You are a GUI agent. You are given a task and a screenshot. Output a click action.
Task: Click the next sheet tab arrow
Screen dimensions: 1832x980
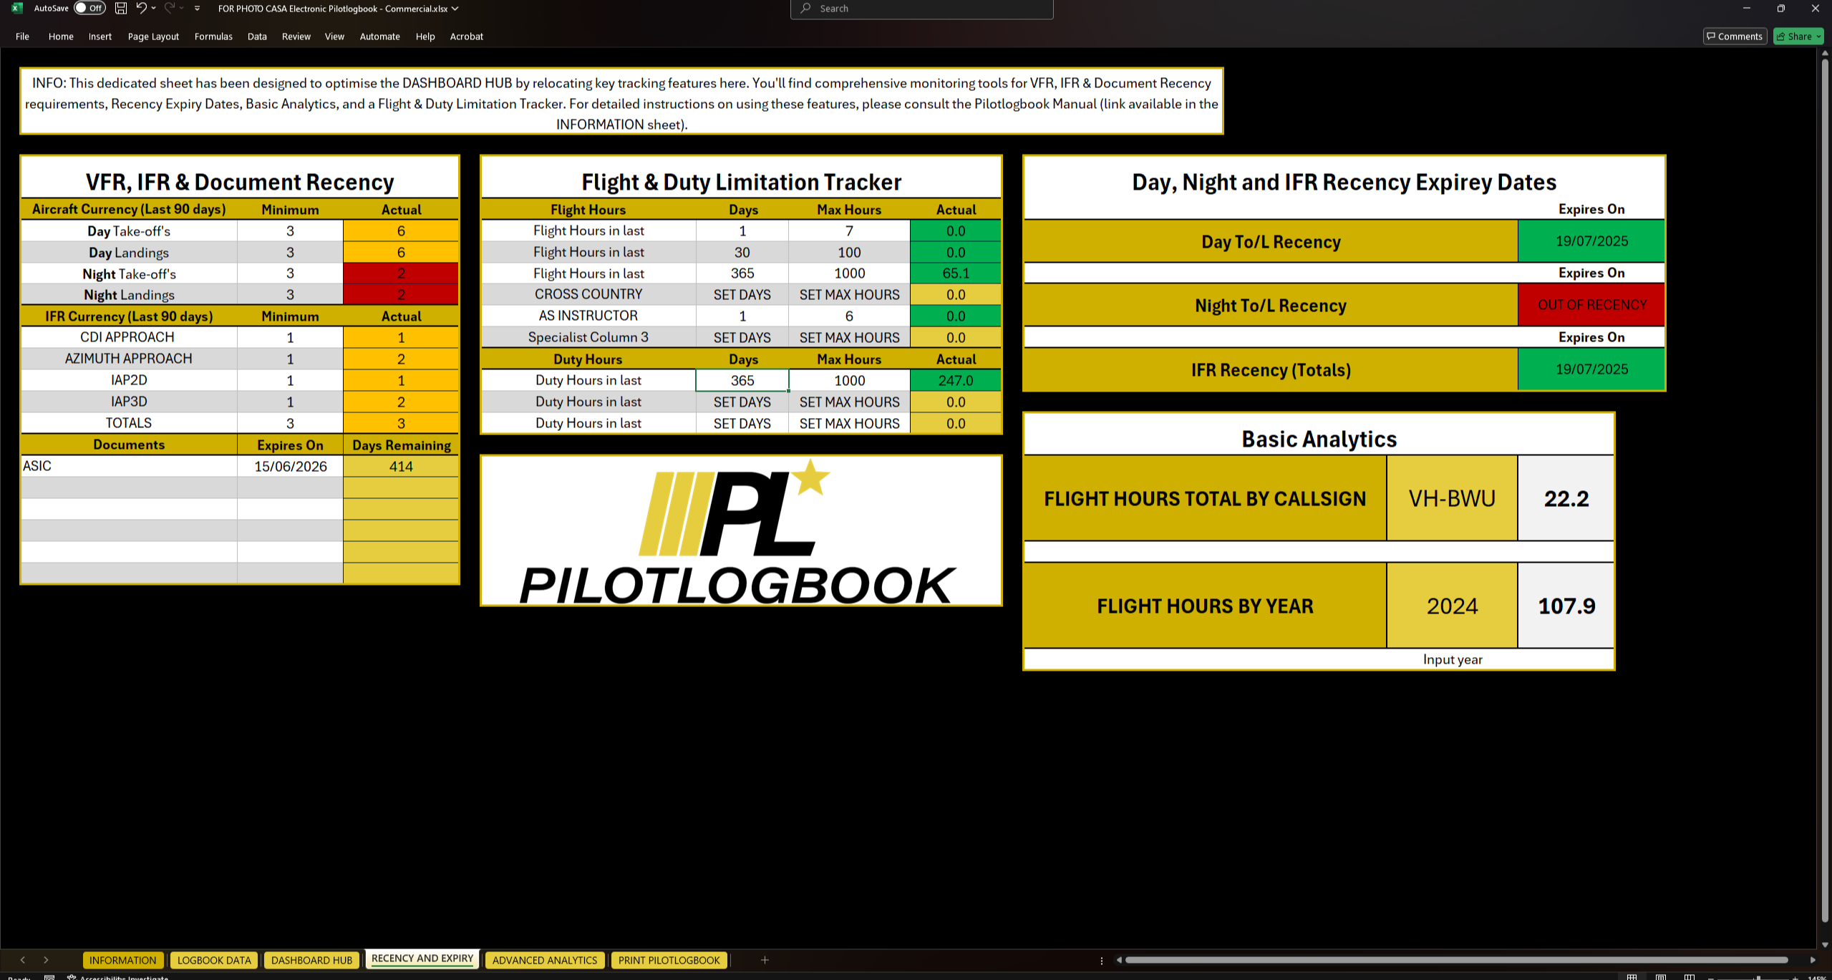click(x=46, y=960)
